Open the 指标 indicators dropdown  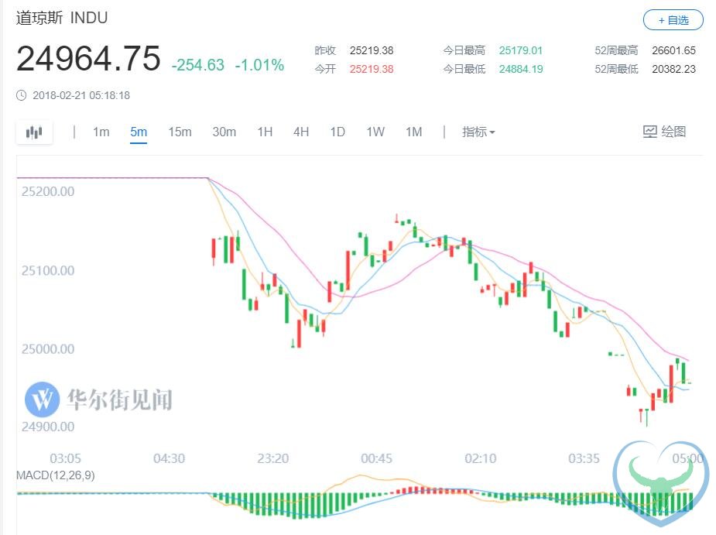tap(478, 132)
